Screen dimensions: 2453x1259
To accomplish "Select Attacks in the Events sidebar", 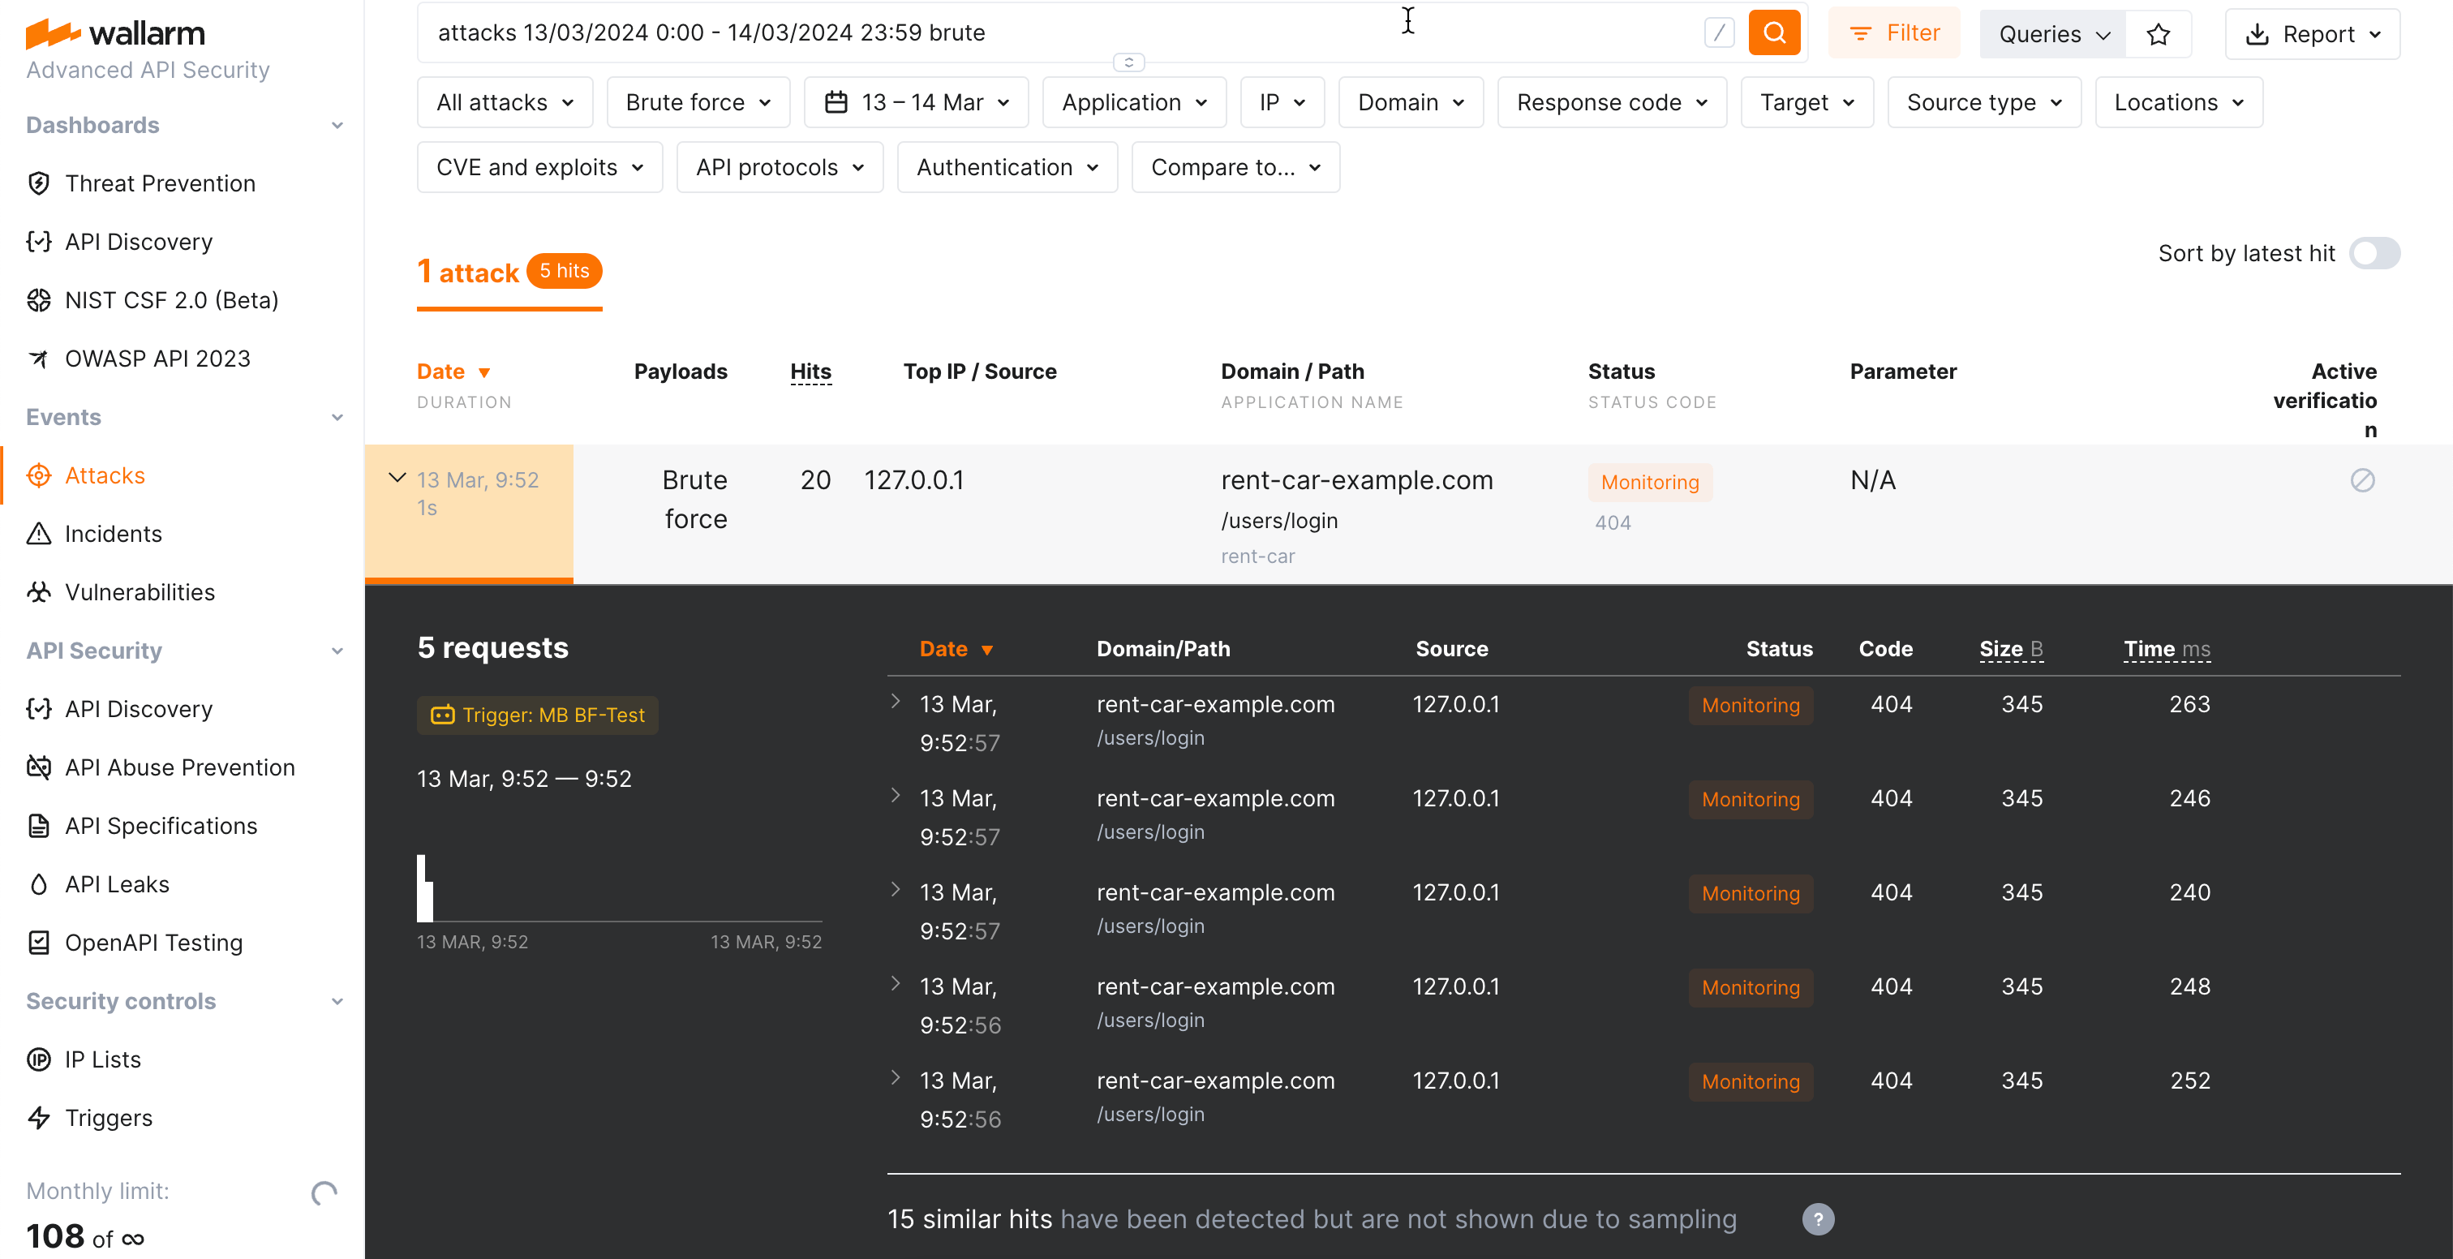I will pos(105,475).
